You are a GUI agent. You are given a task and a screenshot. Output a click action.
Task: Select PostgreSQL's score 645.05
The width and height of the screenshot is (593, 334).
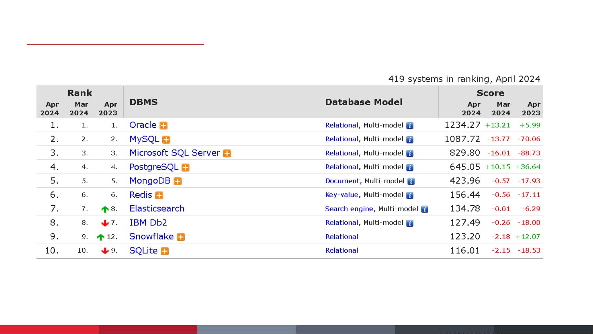click(x=465, y=167)
